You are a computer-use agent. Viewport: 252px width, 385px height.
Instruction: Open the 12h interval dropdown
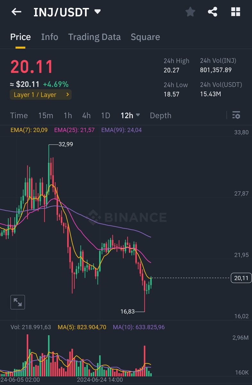tap(130, 116)
